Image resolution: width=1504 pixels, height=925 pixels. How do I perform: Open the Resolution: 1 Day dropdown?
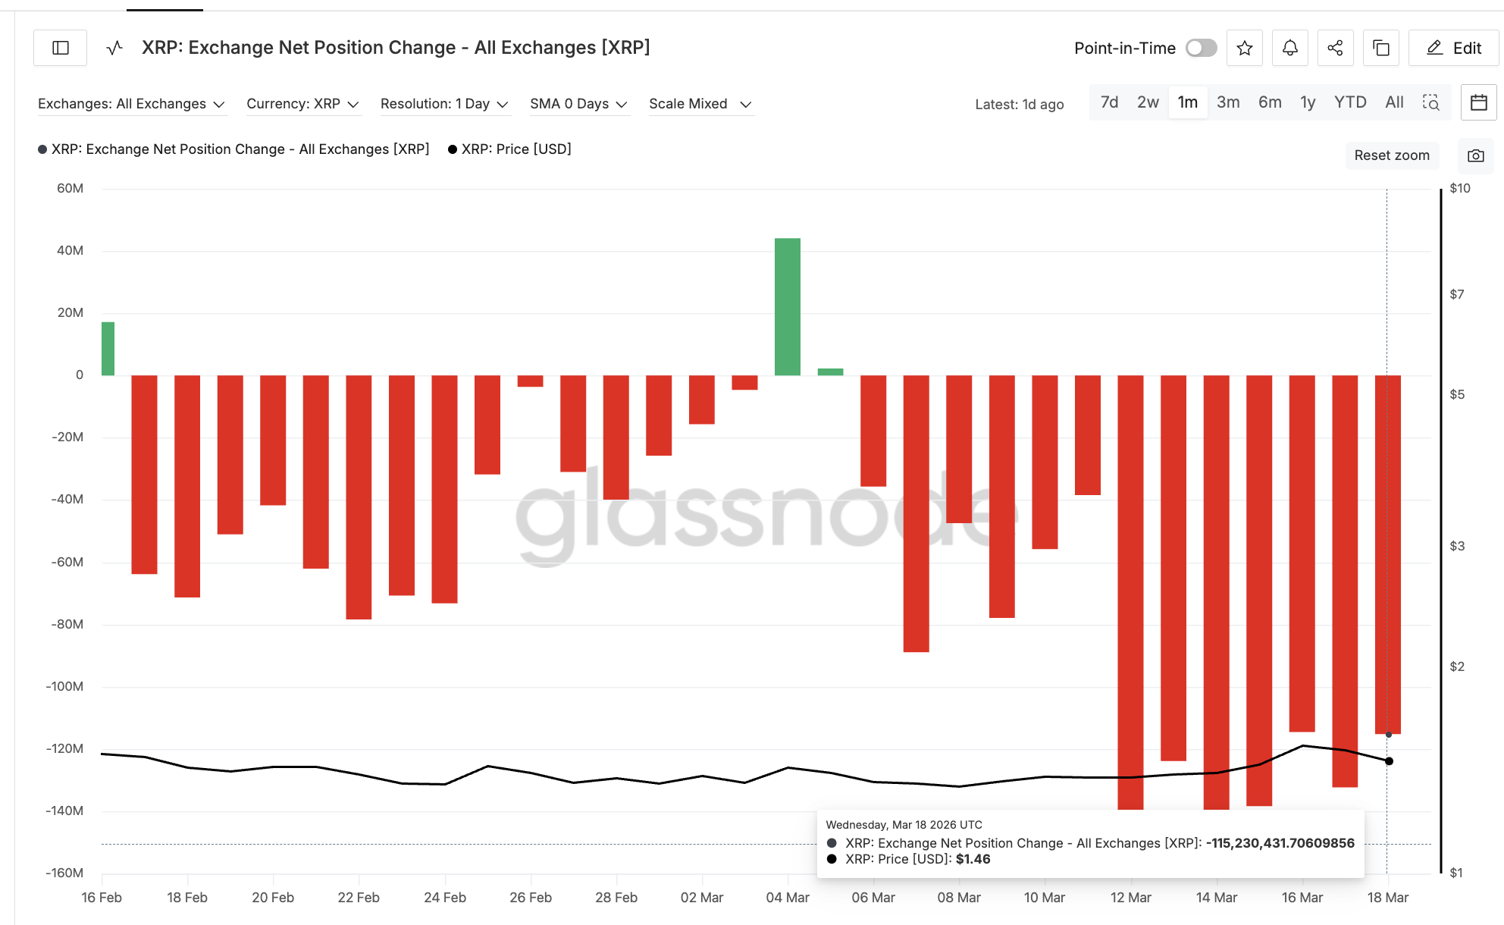click(x=444, y=104)
